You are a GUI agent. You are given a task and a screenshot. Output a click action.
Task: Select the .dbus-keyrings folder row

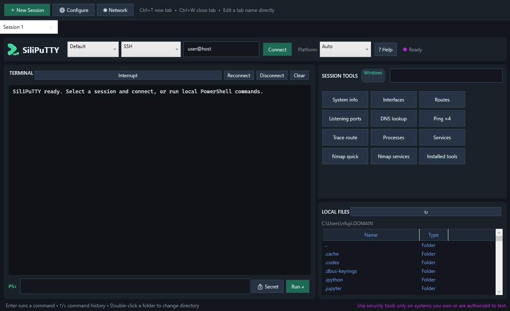tap(409, 271)
